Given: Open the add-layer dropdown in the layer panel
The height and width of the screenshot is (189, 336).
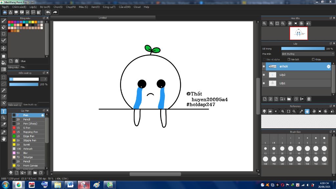Looking at the screenshot, I should click(283, 99).
